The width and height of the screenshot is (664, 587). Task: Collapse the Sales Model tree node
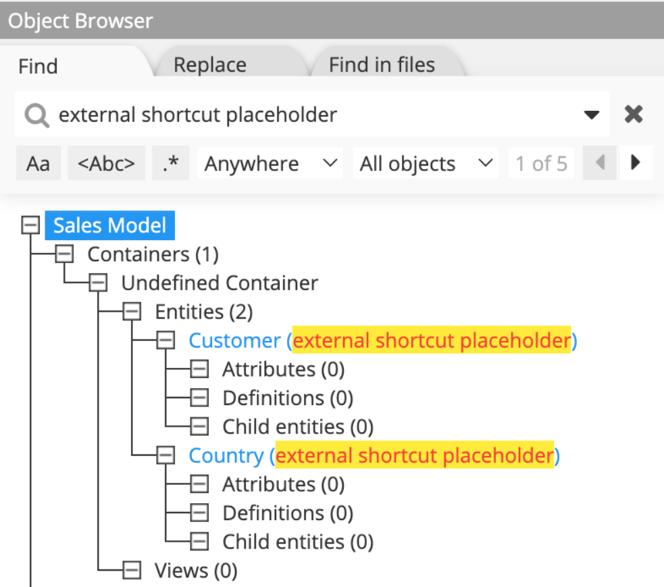pos(30,225)
